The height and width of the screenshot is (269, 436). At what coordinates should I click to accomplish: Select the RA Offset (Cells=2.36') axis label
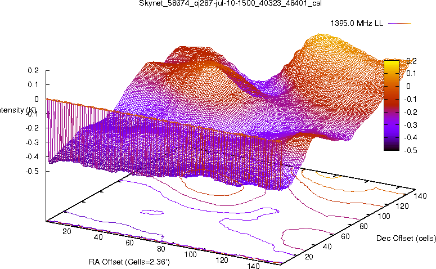pyautogui.click(x=129, y=262)
